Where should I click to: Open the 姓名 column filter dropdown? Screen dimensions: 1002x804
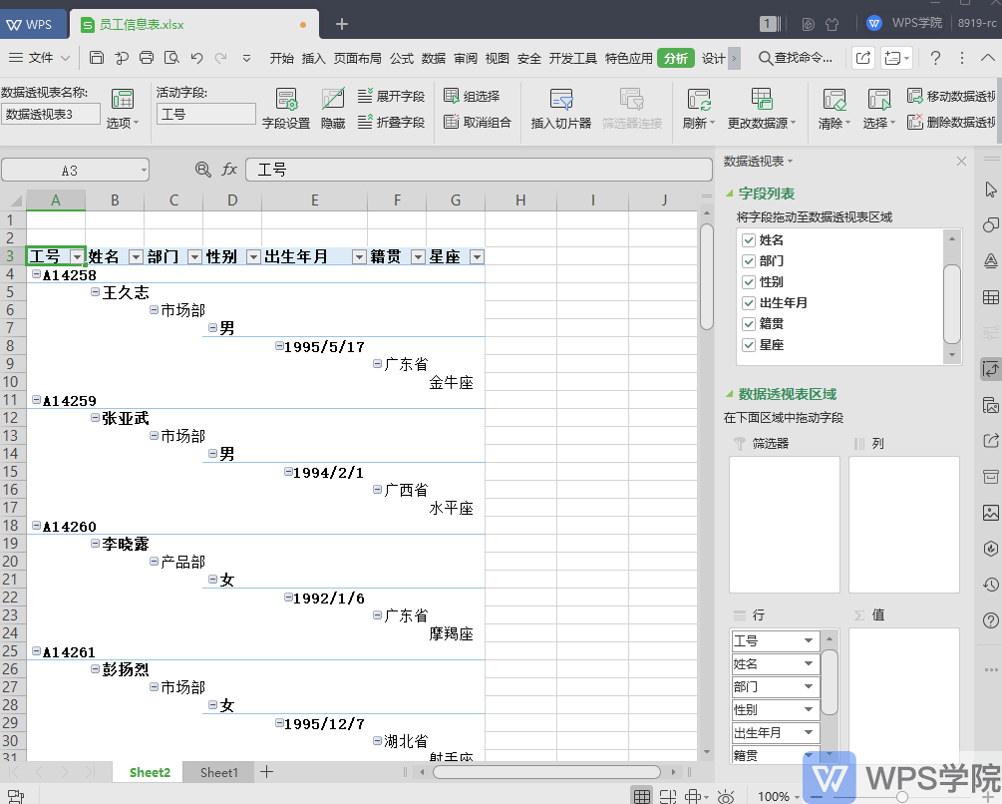click(136, 257)
